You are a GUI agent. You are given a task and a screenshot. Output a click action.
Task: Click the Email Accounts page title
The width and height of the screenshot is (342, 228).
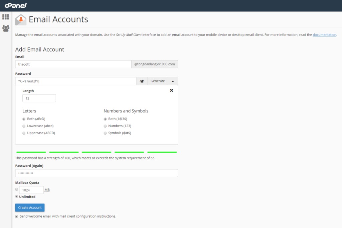[58, 19]
